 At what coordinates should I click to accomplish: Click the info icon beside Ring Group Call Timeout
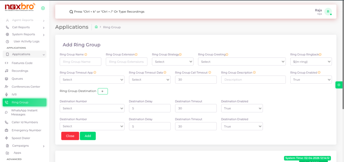(210, 73)
